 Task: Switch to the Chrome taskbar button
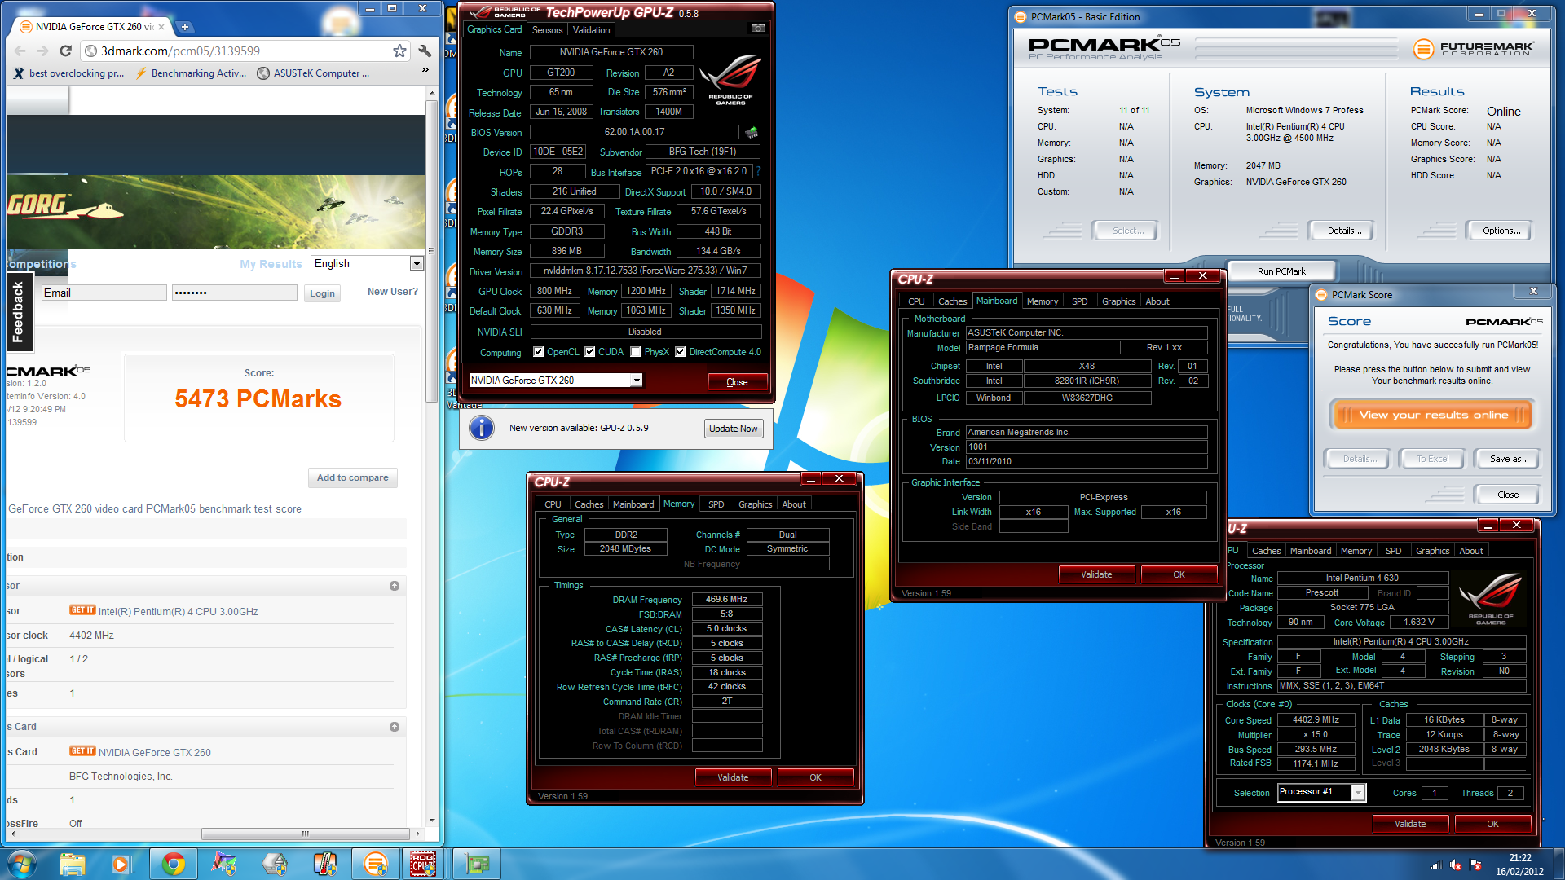(173, 863)
